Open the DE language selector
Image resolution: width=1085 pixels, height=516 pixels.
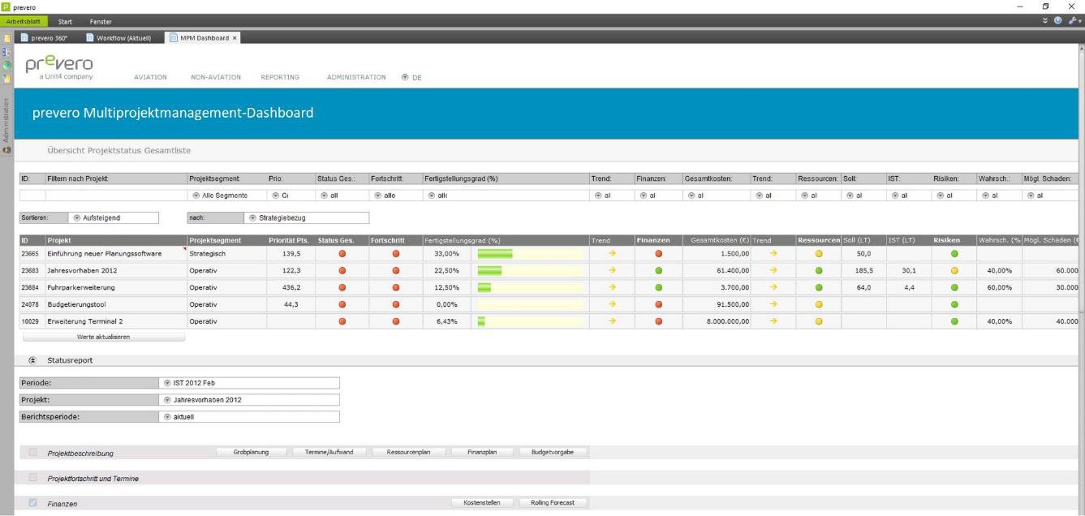click(x=411, y=77)
